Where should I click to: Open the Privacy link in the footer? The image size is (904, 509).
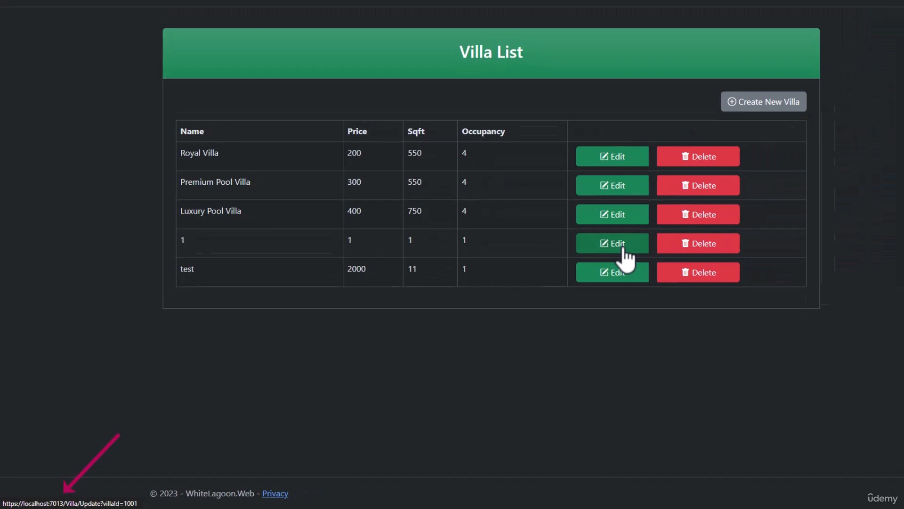point(275,493)
